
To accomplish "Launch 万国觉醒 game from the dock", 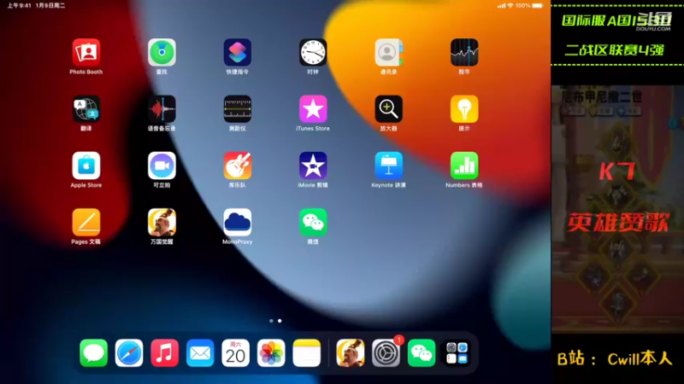I will 351,353.
